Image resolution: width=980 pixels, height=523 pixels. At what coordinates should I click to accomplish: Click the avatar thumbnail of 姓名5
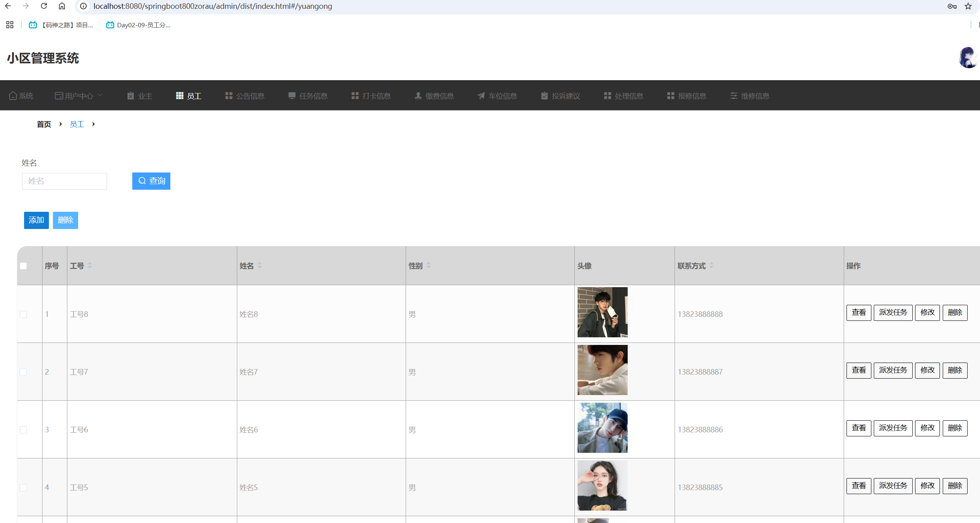coord(602,485)
